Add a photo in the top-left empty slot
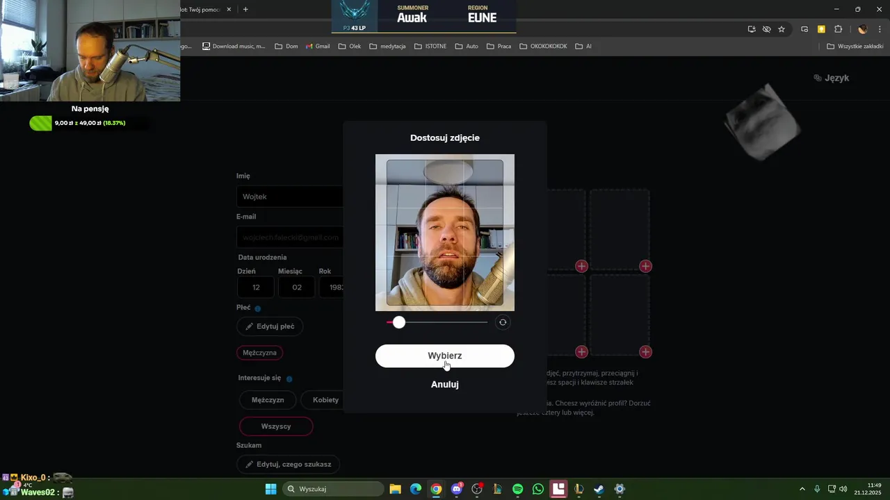 coord(581,266)
